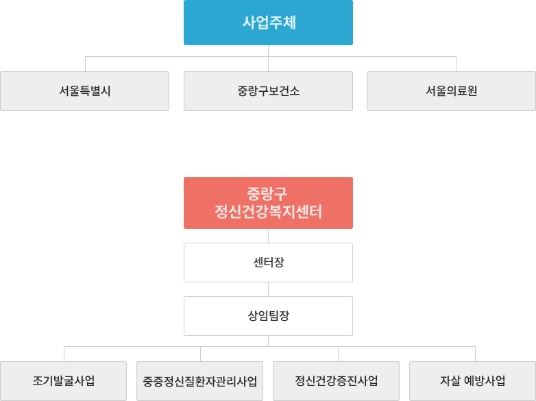The height and width of the screenshot is (401, 536).
Task: Select the 정신건강증진사업 box
Action: pos(336,381)
